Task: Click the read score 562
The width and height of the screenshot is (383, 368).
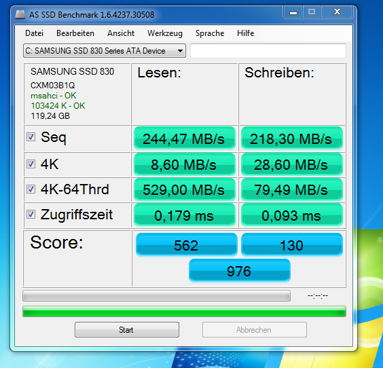Action: [x=186, y=245]
